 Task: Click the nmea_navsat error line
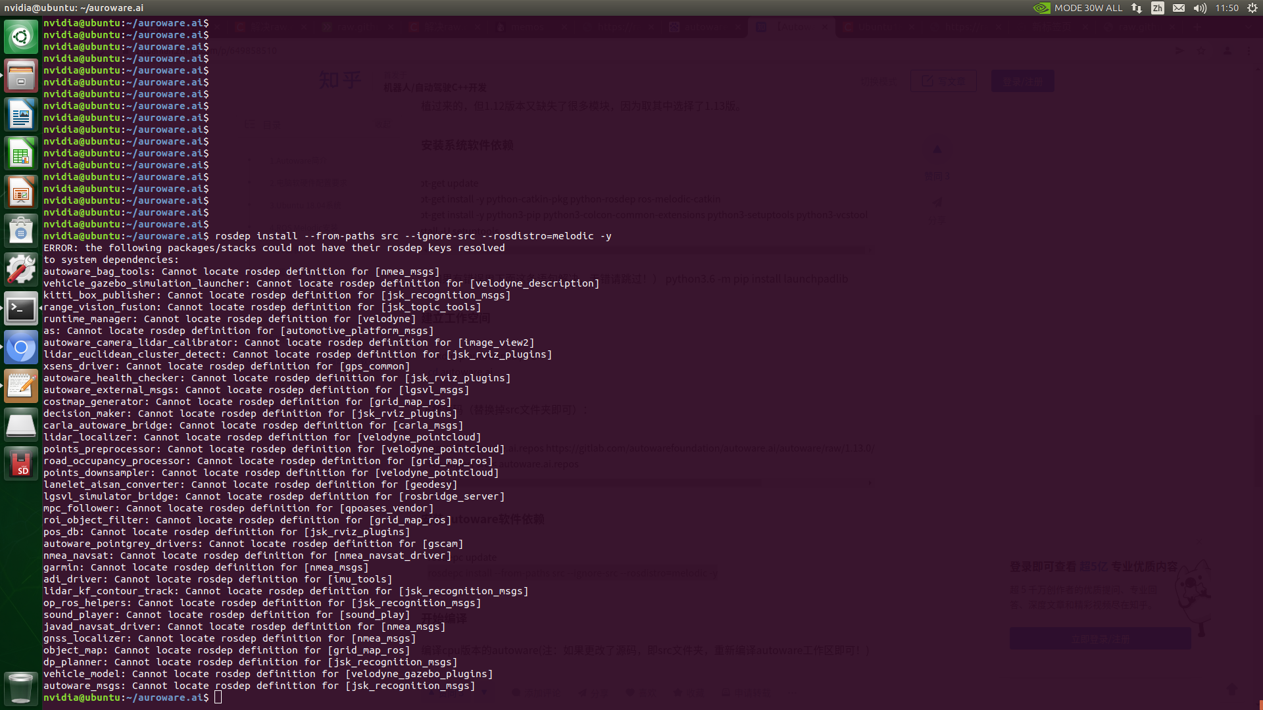[x=247, y=556]
